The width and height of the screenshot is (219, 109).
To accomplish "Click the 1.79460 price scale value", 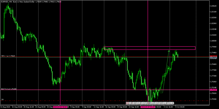I will [x=213, y=53].
